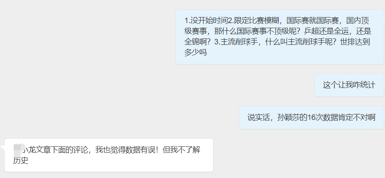
Task: Click the blurred redacted mark in white bubble
Action: point(18,151)
